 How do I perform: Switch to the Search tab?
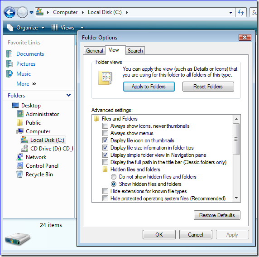pos(135,51)
